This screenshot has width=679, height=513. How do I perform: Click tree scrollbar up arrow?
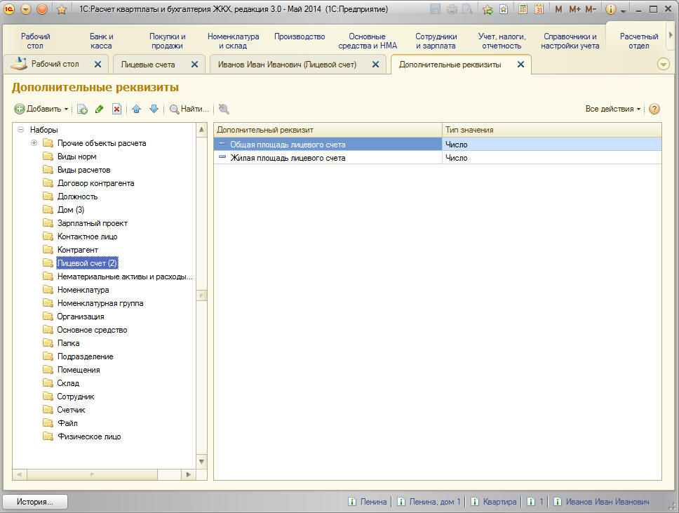201,130
